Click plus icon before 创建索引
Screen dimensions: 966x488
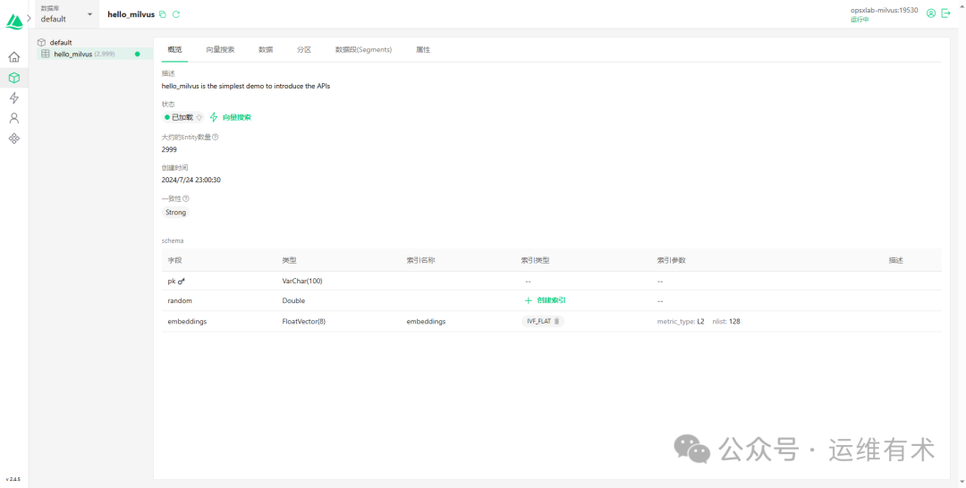[528, 300]
